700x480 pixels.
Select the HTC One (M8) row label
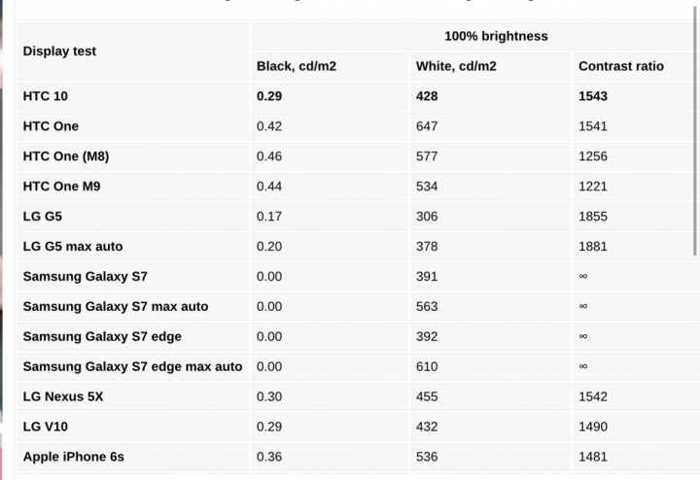[x=66, y=156]
